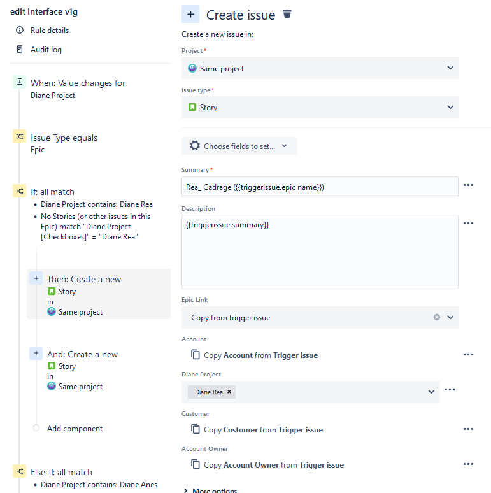Open Diane Project field more options dots

click(450, 390)
